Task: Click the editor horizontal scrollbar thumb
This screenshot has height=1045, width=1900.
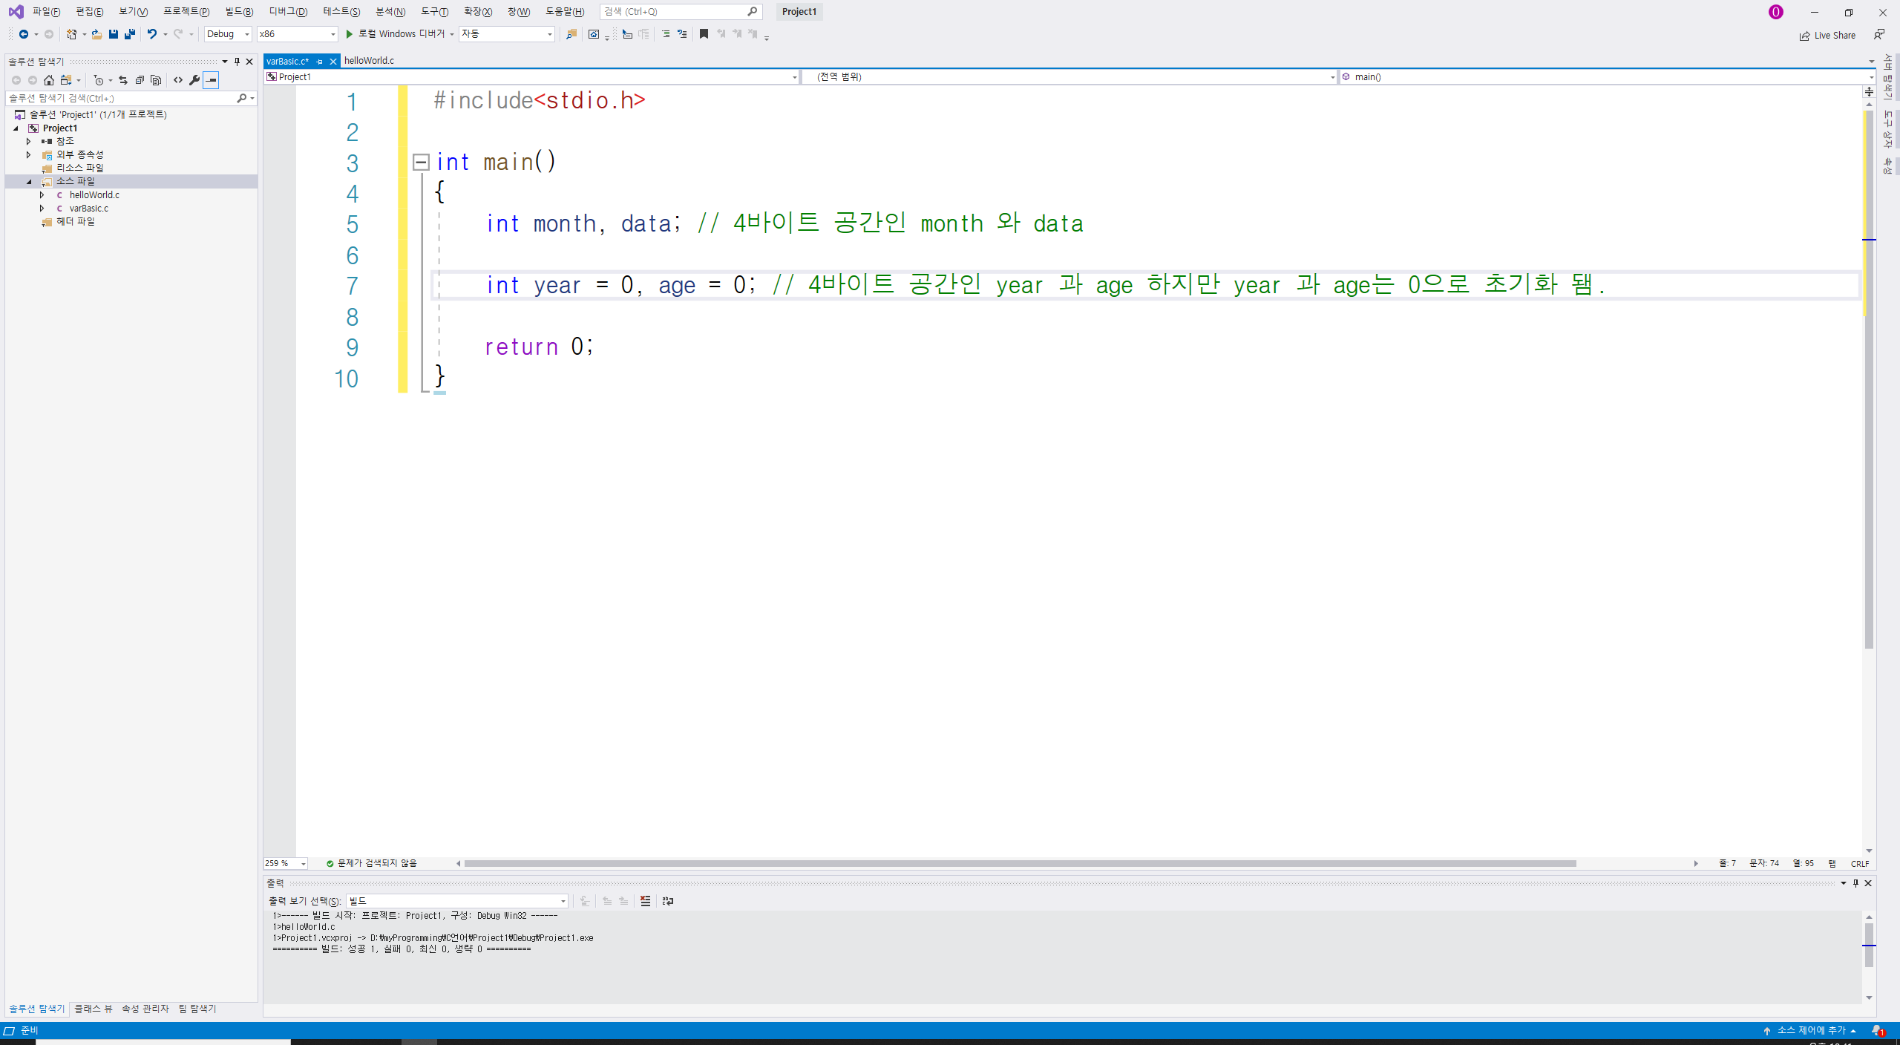Action: pos(1019,863)
